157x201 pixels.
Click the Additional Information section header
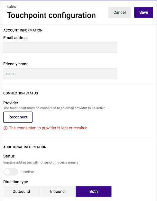[x=25, y=147]
